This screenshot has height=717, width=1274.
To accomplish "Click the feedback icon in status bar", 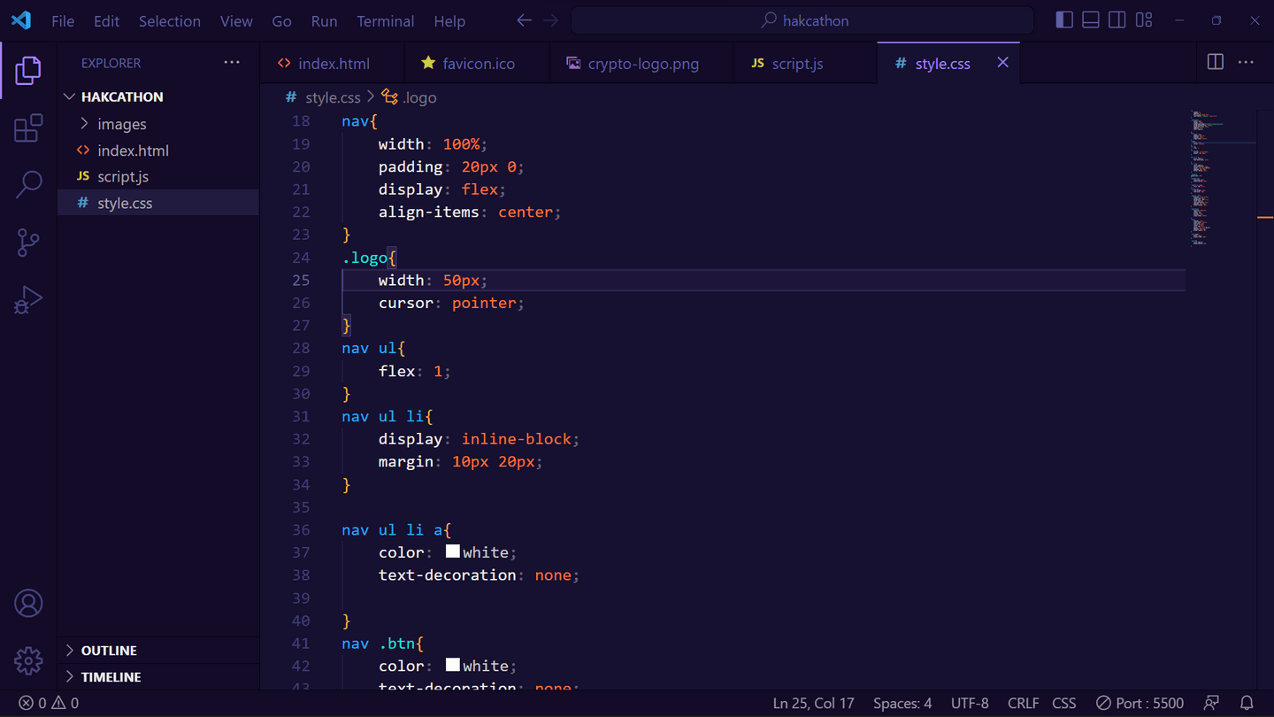I will [1211, 703].
